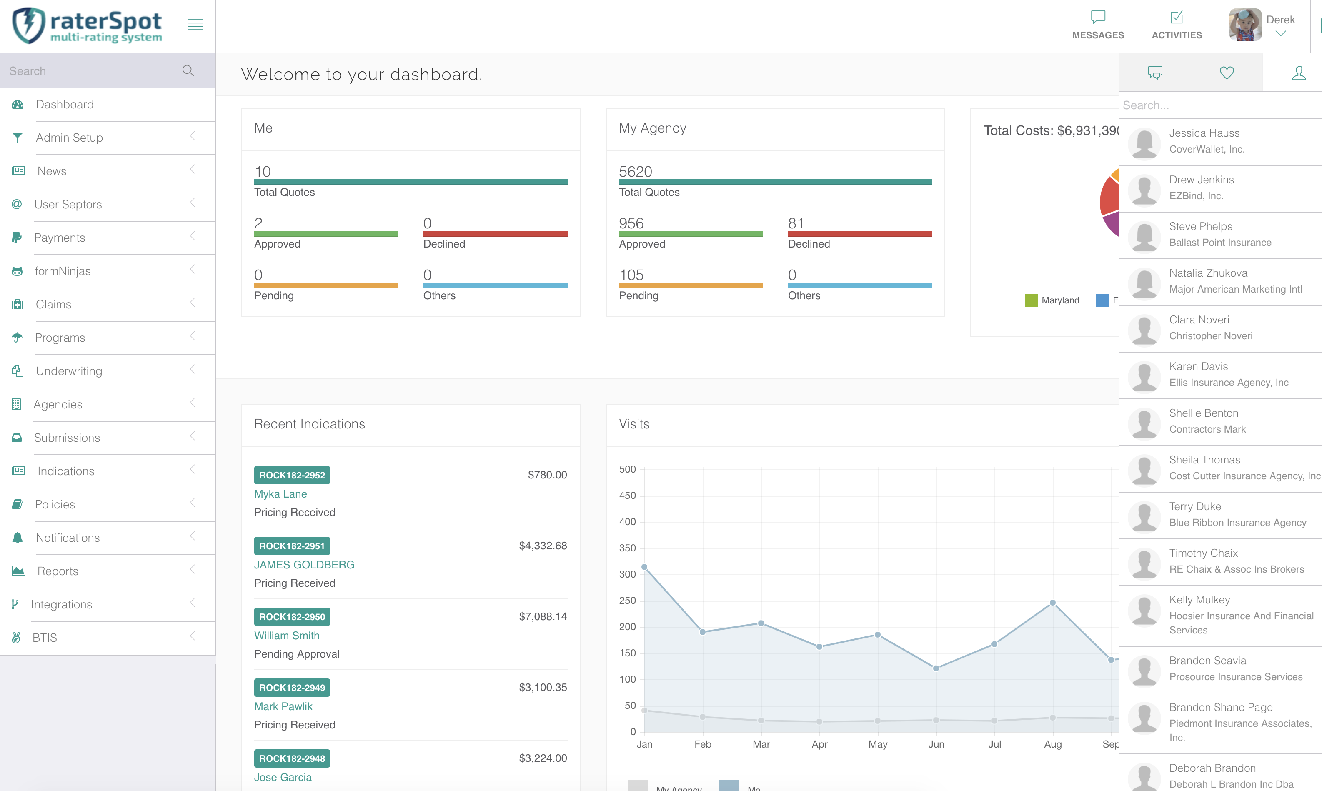This screenshot has width=1322, height=791.
Task: Open the contacts person tab in right panel
Action: pos(1299,73)
